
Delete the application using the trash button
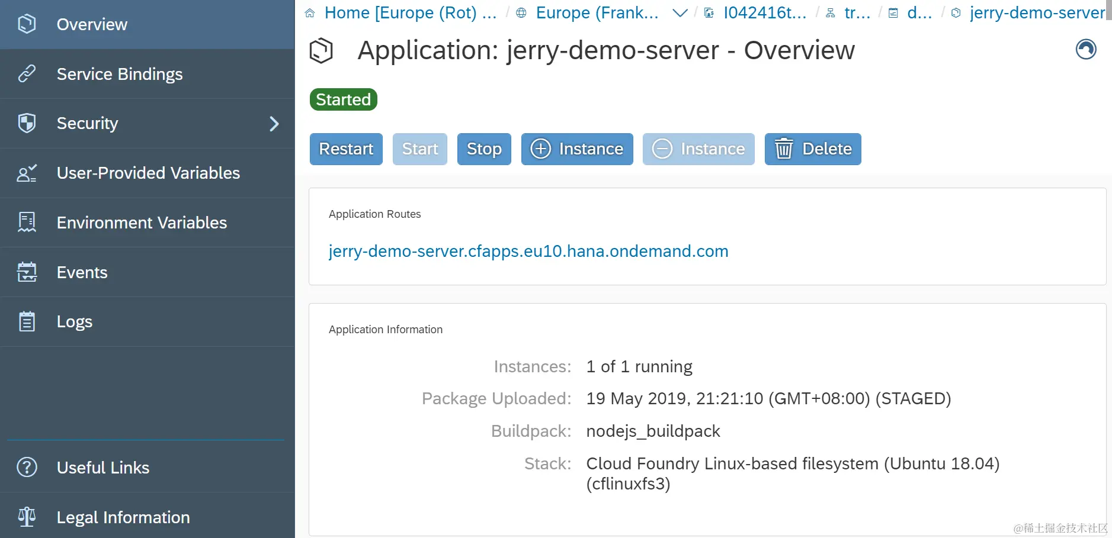[x=812, y=149]
